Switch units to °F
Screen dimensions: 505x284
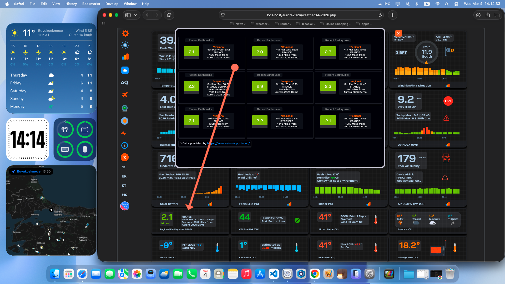pos(124,167)
